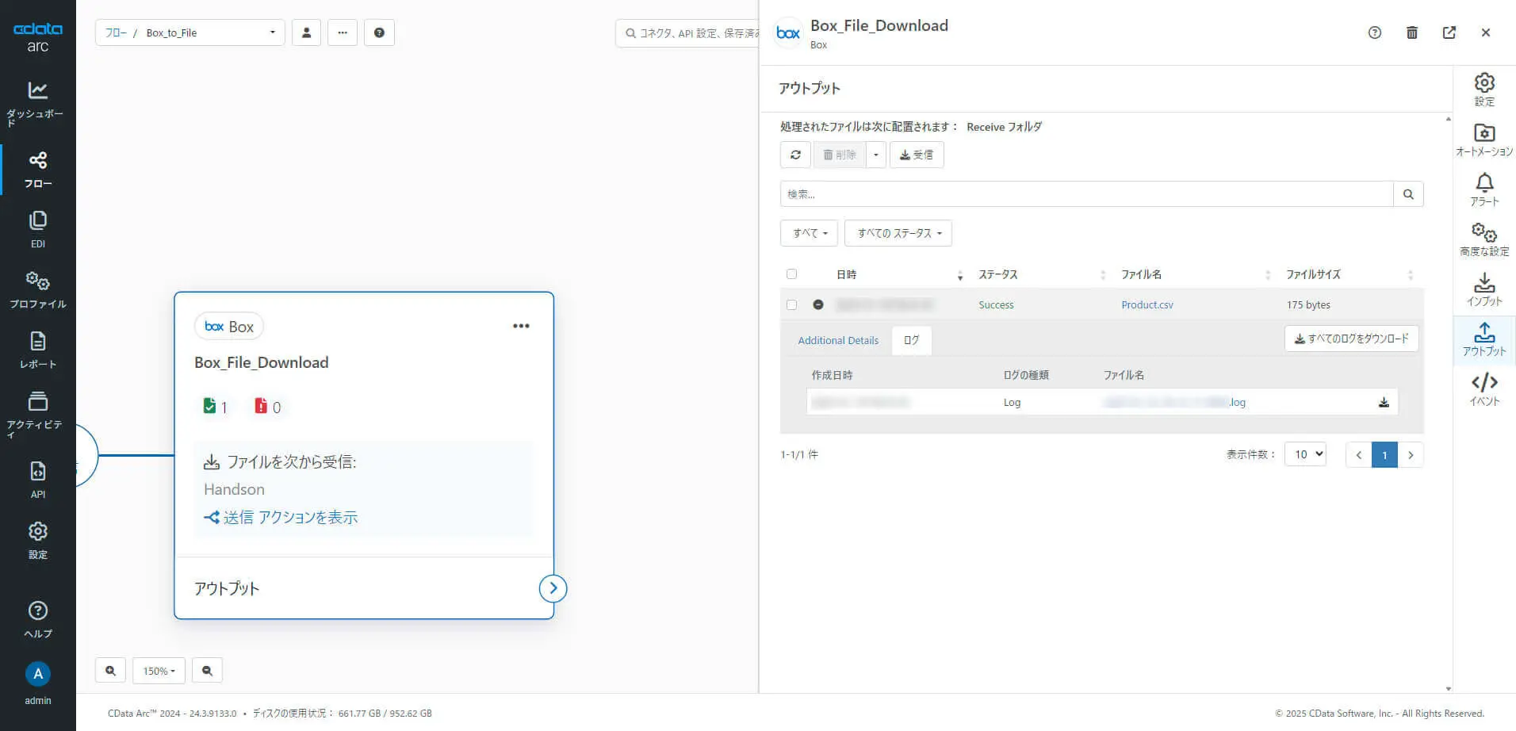Switch to the 高度な設定 tab
This screenshot has width=1516, height=731.
pyautogui.click(x=1484, y=239)
